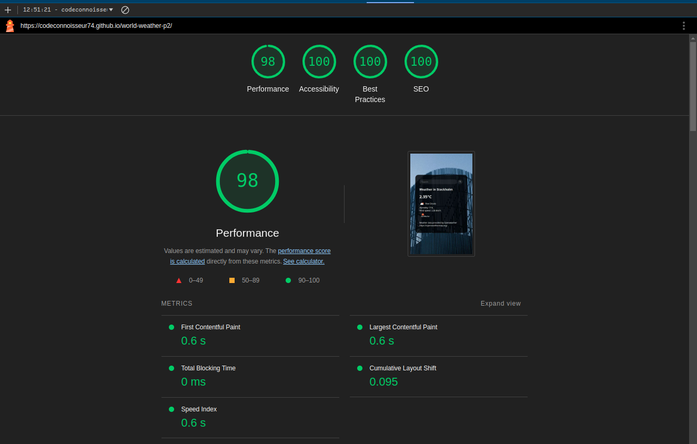Click the 0.095 Cumulative Layout Shift value
This screenshot has width=697, height=444.
(x=383, y=382)
